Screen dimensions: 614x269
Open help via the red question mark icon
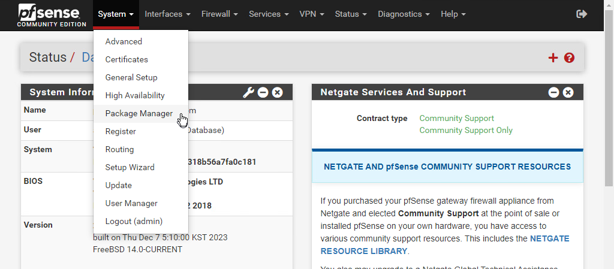(569, 58)
